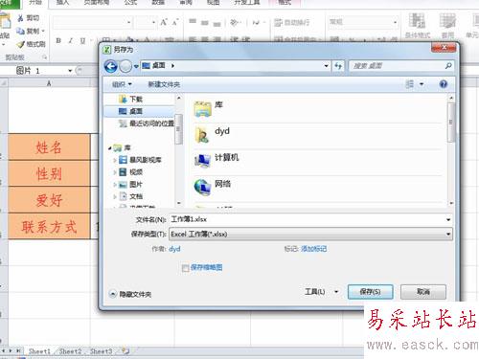The image size is (479, 359).
Task: Click the 新建文件夹 new folder button
Action: tap(164, 84)
